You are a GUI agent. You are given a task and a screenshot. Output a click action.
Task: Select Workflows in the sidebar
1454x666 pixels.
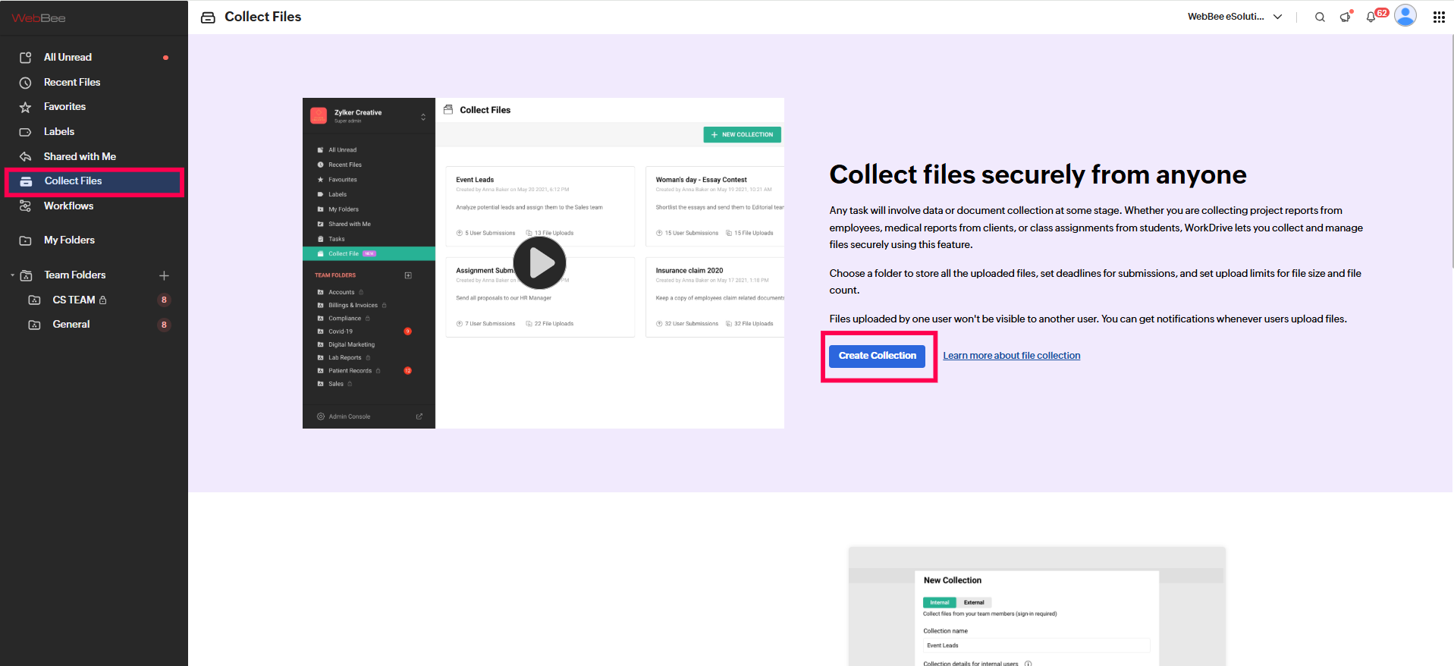68,206
